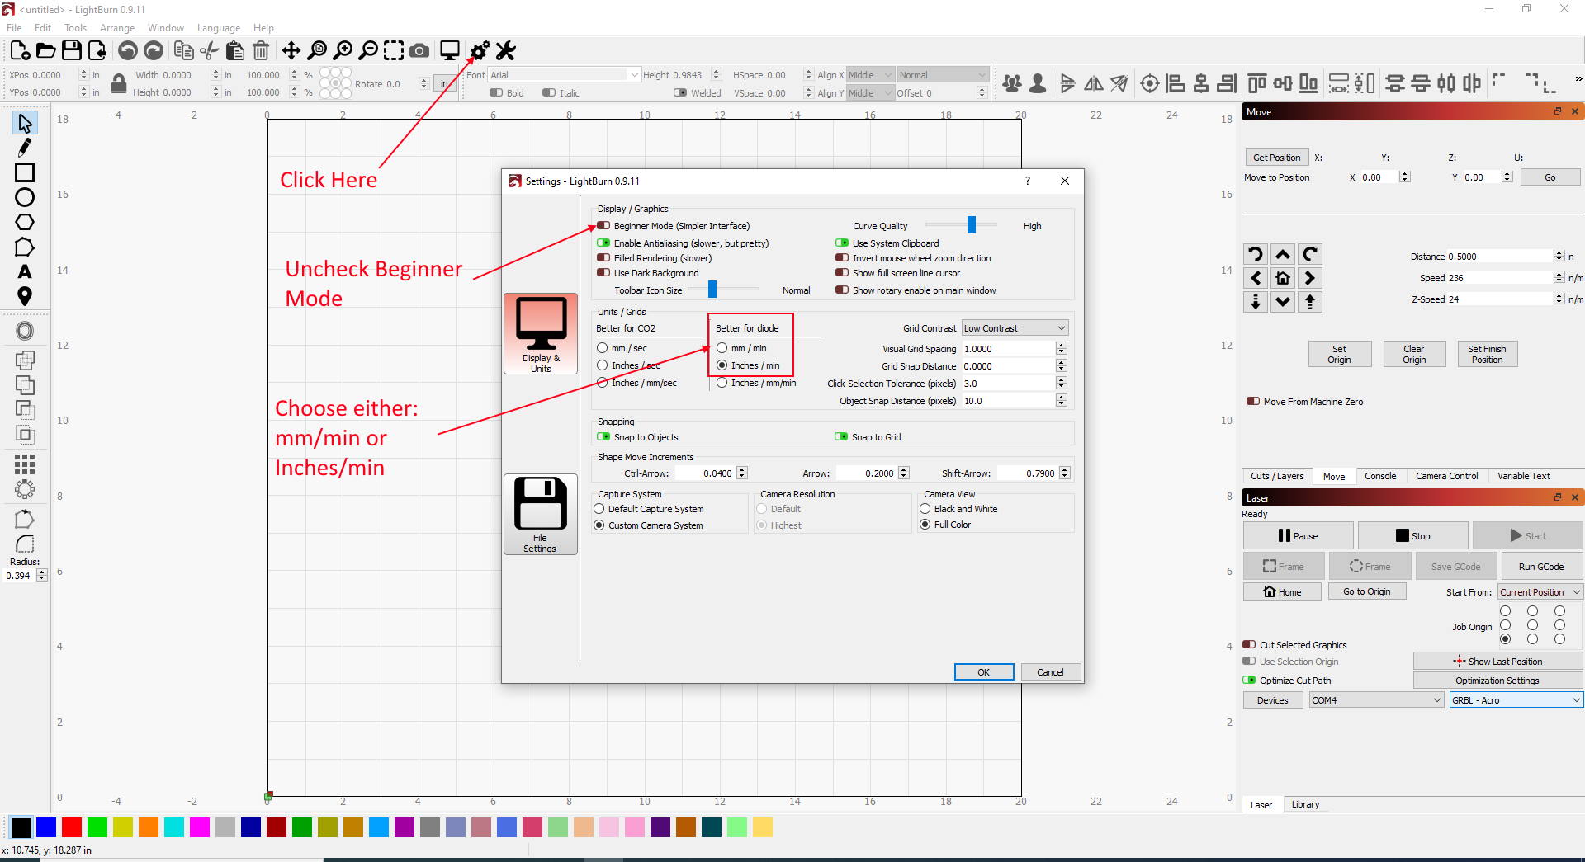This screenshot has width=1585, height=862.
Task: Open Optimization Settings
Action: 1497,681
